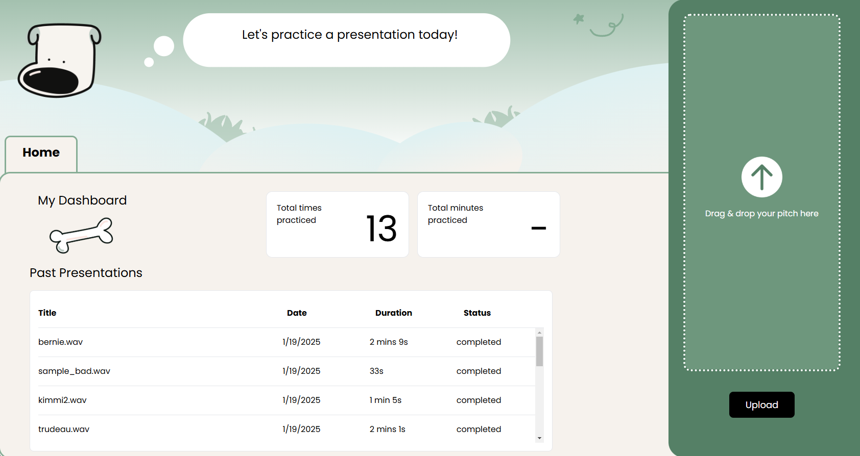The height and width of the screenshot is (456, 860).
Task: Click the Total times practiced card
Action: (x=338, y=224)
